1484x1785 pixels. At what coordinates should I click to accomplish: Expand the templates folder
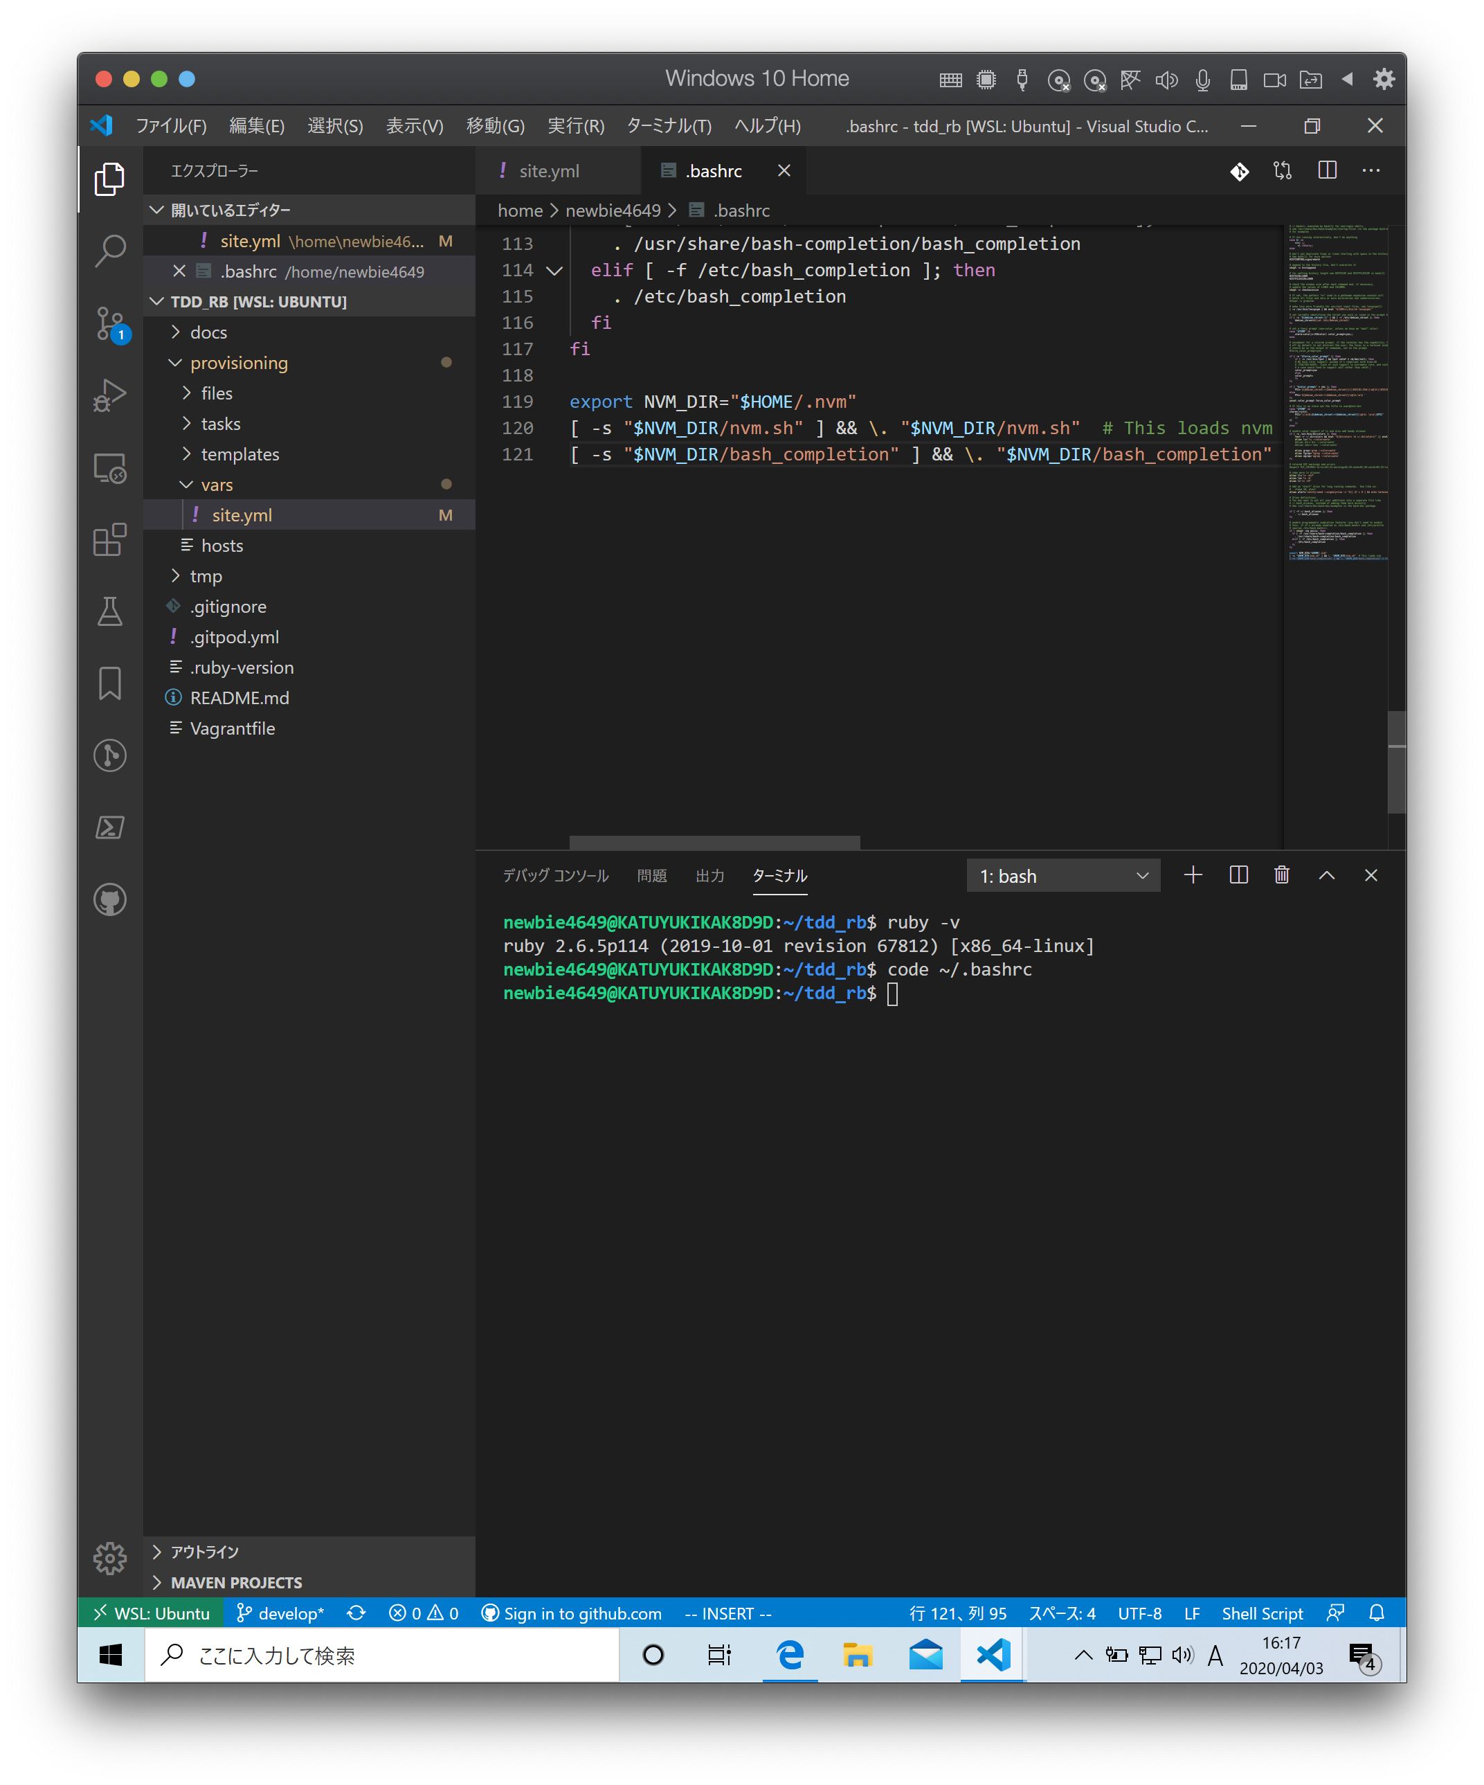(x=239, y=454)
